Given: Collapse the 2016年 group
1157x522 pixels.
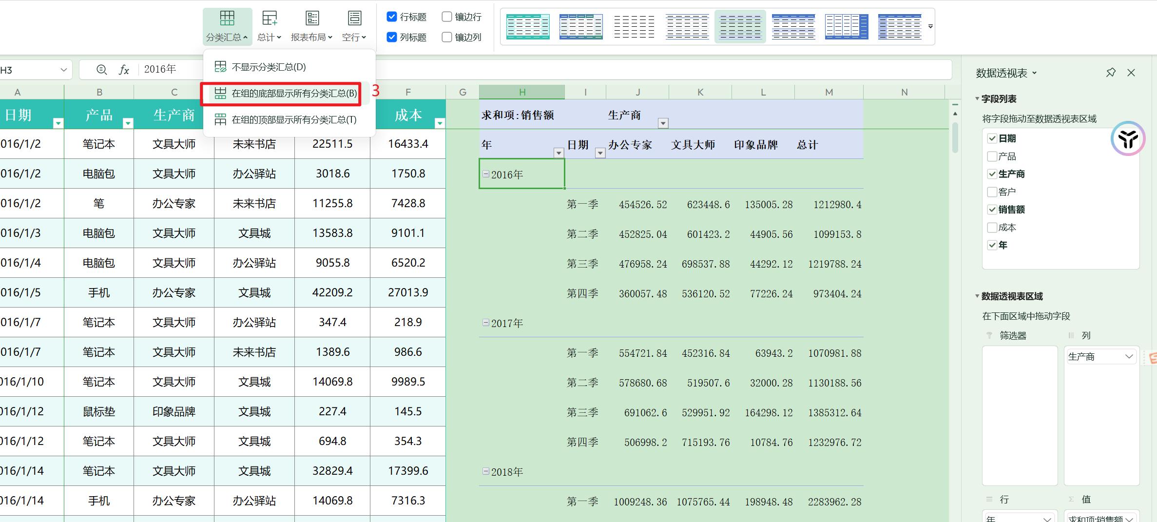Looking at the screenshot, I should pyautogui.click(x=486, y=174).
